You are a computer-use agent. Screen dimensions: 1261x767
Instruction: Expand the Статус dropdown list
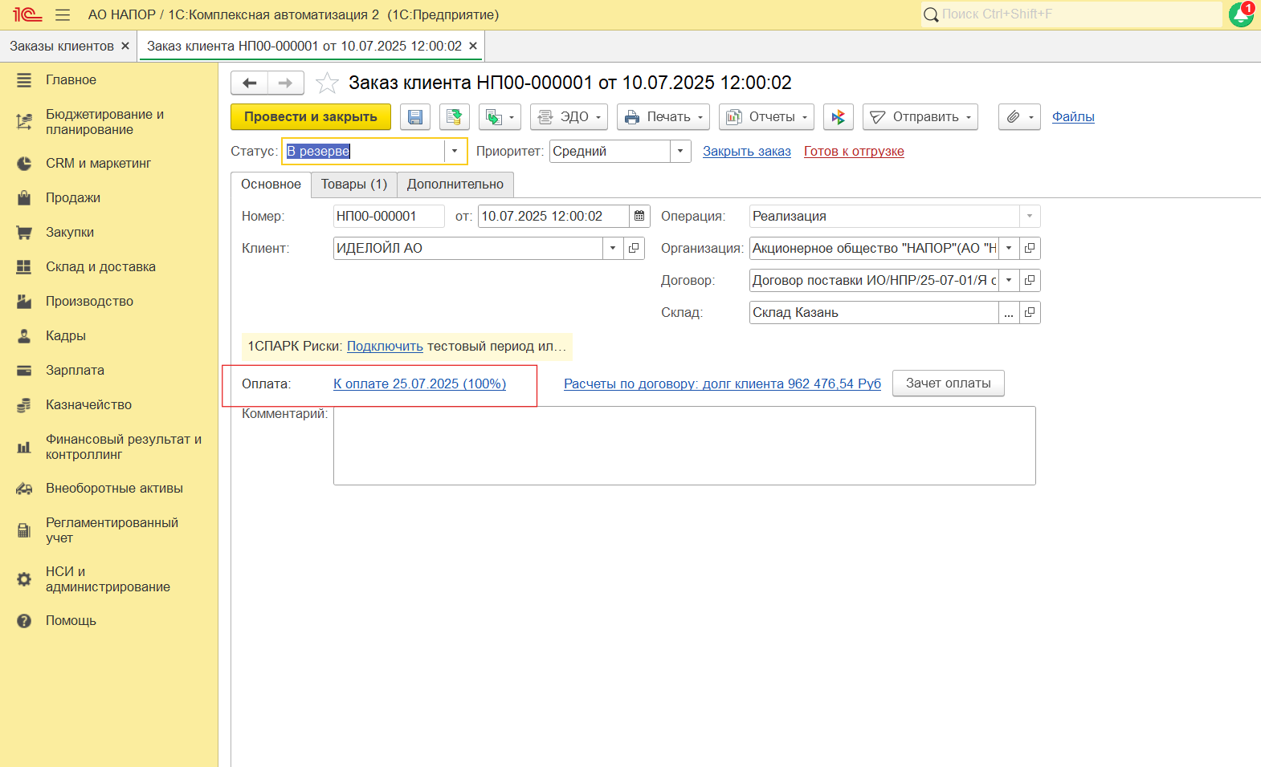pyautogui.click(x=455, y=152)
